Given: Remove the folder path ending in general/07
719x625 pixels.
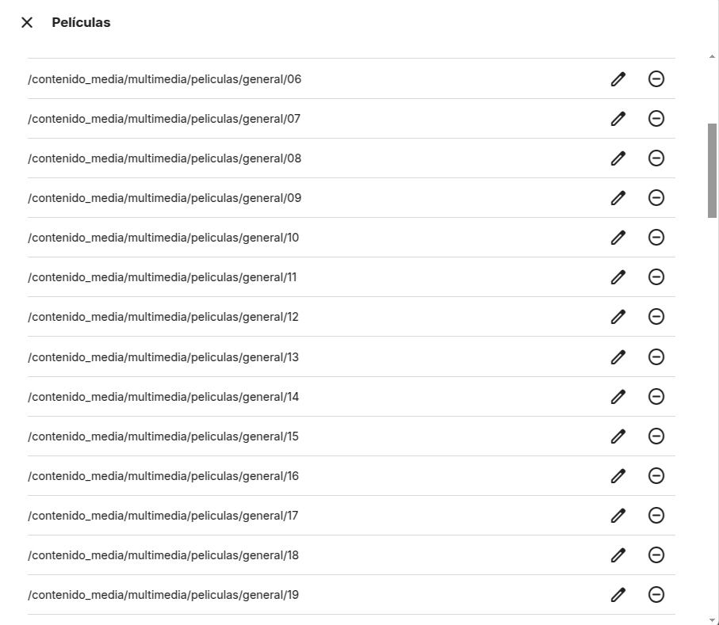Looking at the screenshot, I should point(656,119).
